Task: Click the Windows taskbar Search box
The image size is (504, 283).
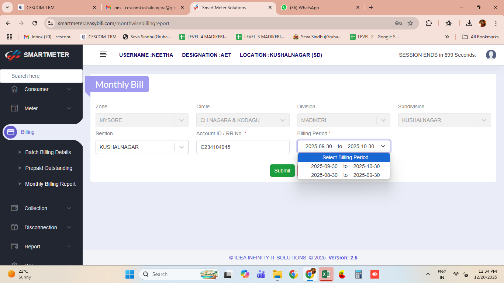Action: 179,274
